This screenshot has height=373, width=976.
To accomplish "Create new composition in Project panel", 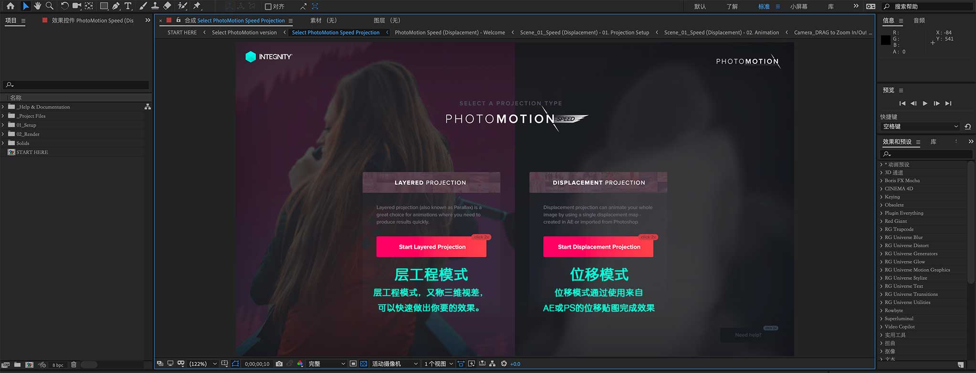I will 29,365.
